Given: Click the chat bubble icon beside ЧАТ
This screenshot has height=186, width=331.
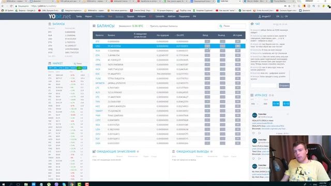Looking at the screenshot, I should click(252, 24).
